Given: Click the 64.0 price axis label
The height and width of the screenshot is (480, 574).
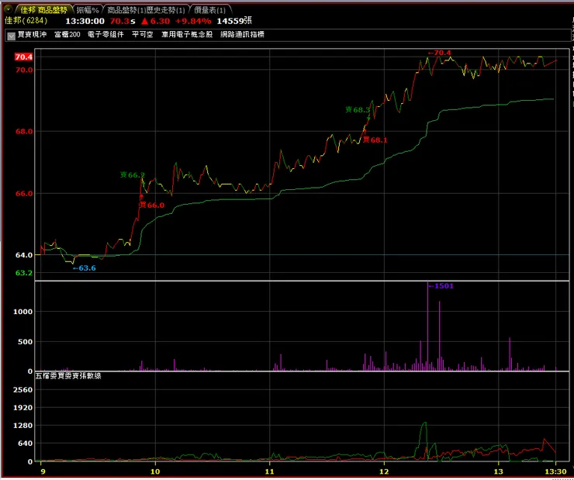Looking at the screenshot, I should coord(24,255).
